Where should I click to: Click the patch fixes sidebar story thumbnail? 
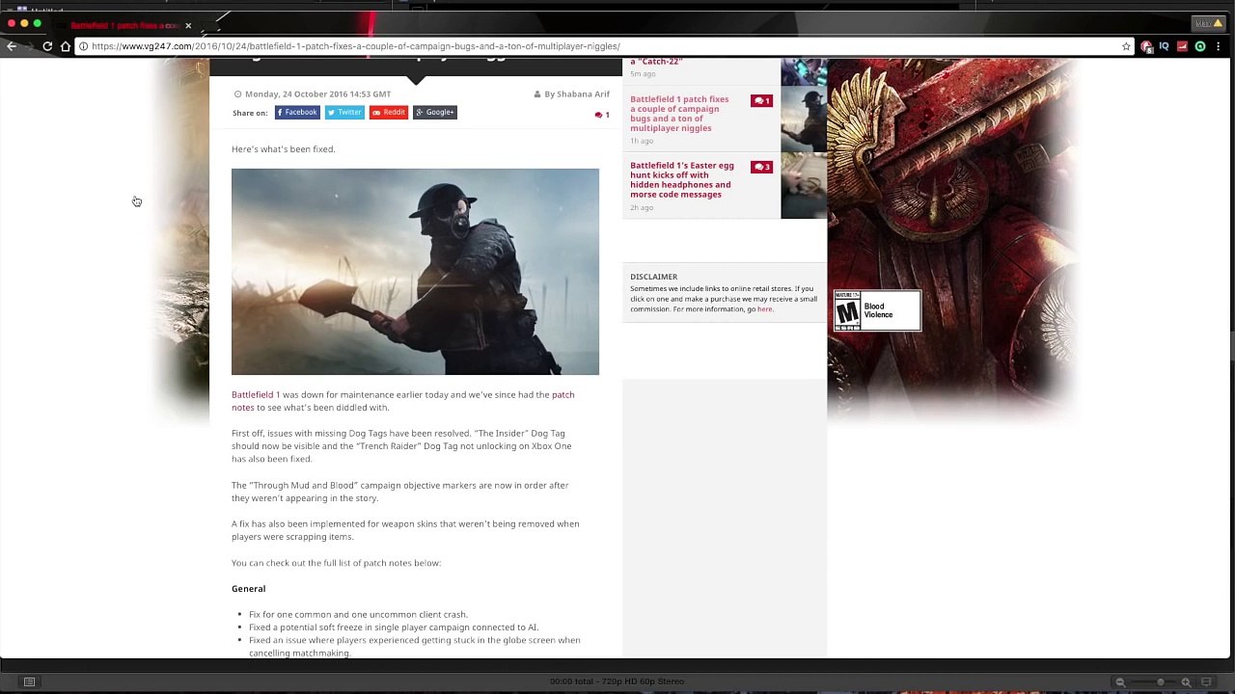click(804, 120)
